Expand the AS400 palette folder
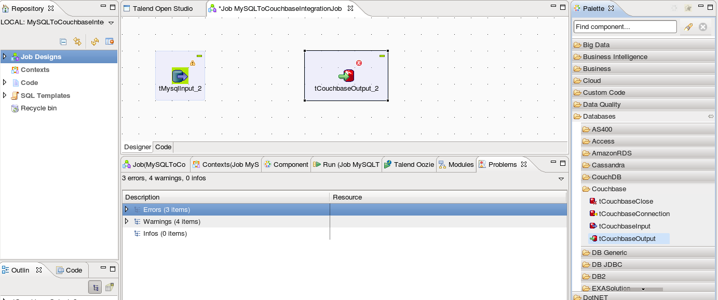The height and width of the screenshot is (300, 718). point(648,130)
